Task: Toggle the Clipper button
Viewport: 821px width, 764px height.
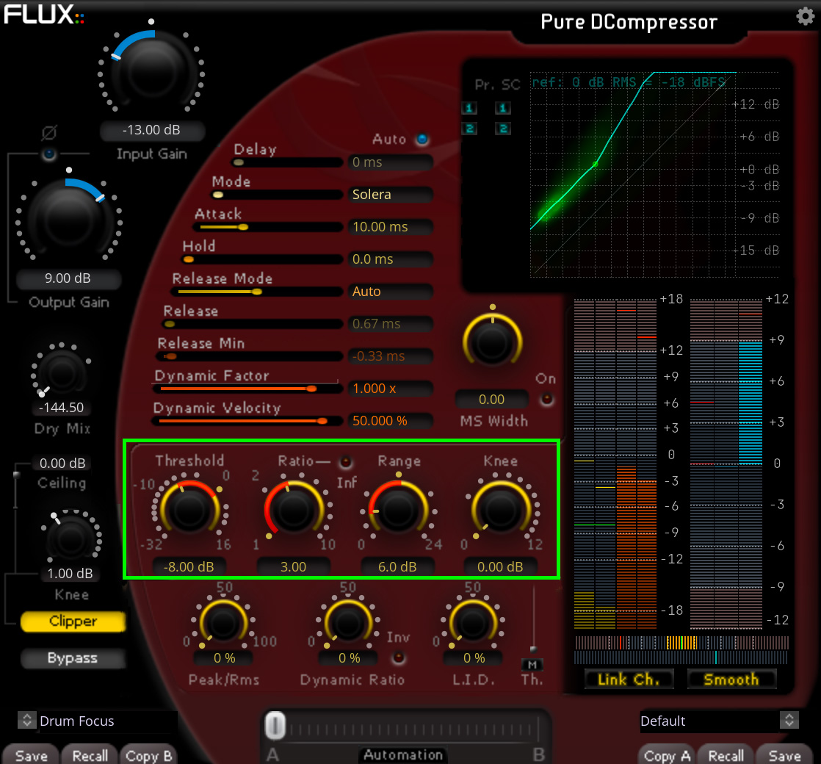Action: 73,621
